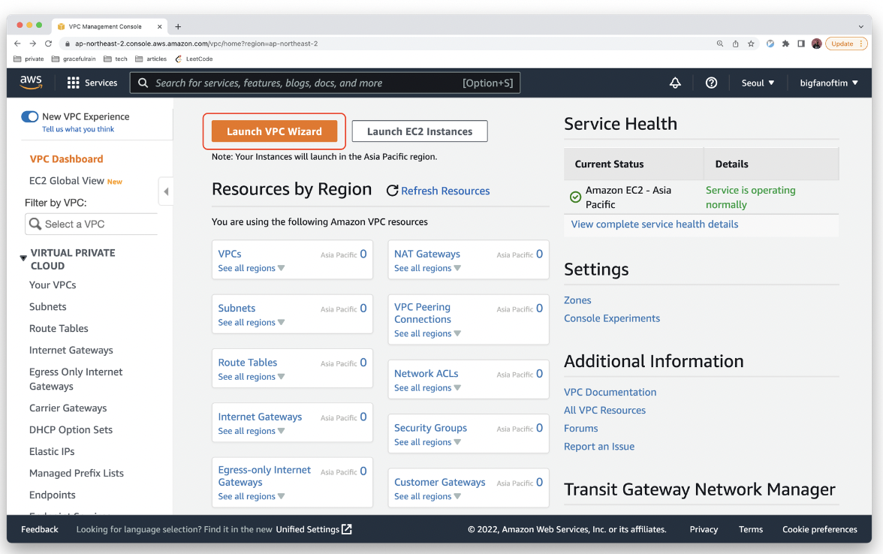The height and width of the screenshot is (554, 883).
Task: Expand See all regions under Route Tables card
Action: coord(251,377)
